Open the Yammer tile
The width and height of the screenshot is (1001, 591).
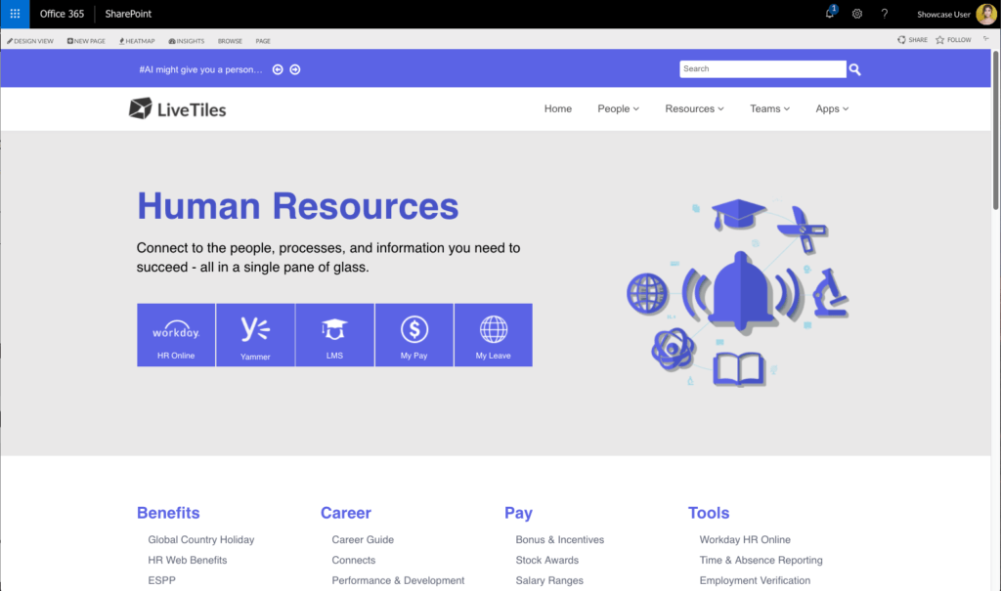coord(255,335)
